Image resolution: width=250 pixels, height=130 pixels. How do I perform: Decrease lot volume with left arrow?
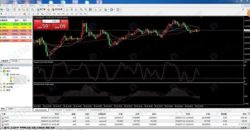pos(44,21)
